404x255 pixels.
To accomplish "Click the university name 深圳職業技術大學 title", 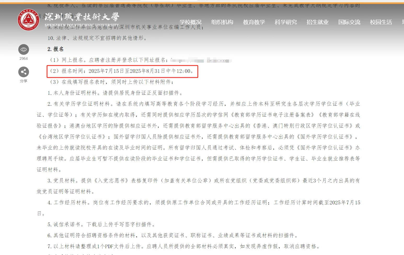I will [82, 17].
